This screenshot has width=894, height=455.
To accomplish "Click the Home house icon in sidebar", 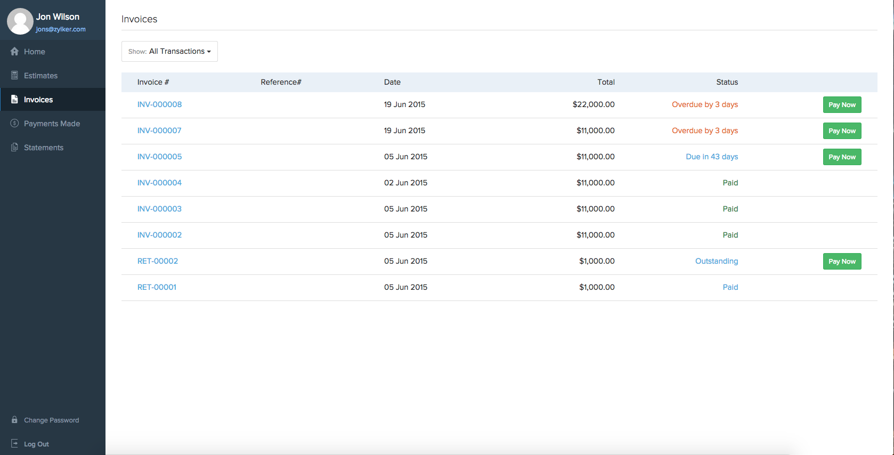I will [14, 52].
